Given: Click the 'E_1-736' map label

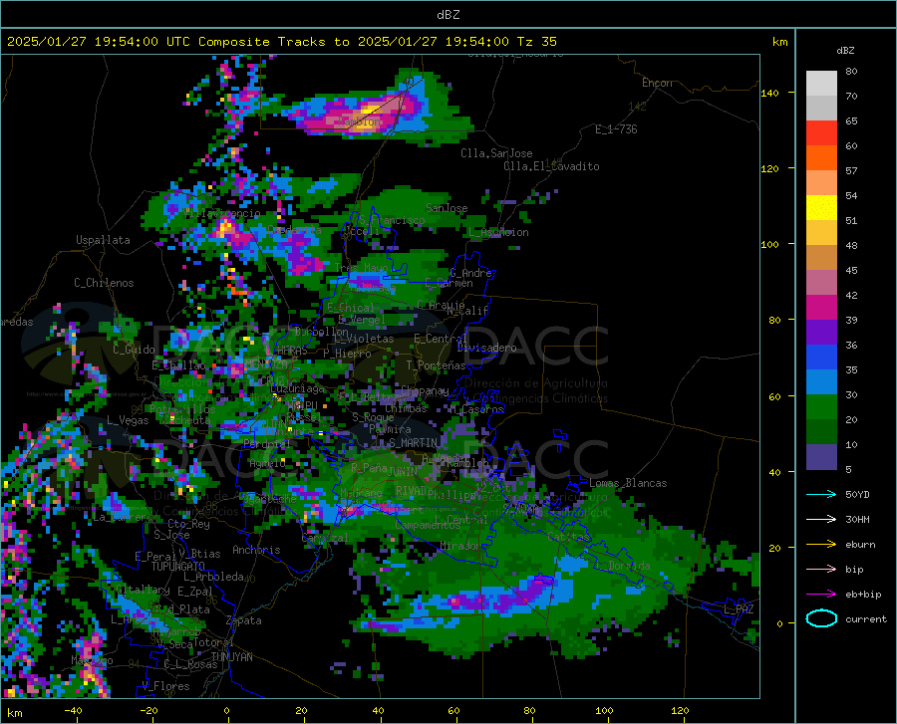Looking at the screenshot, I should point(616,129).
